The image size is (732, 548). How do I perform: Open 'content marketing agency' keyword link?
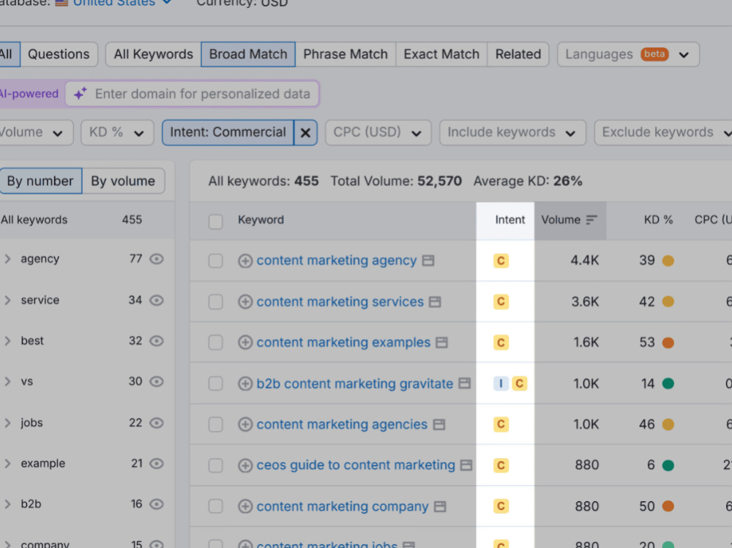[x=337, y=260]
